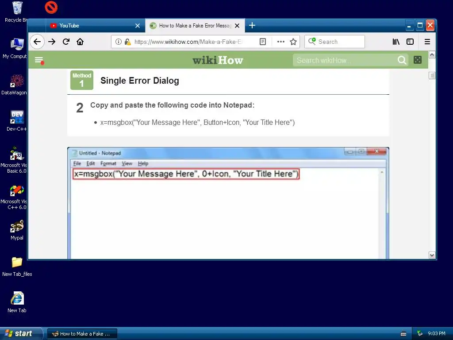Open the Windows start menu

click(21, 333)
